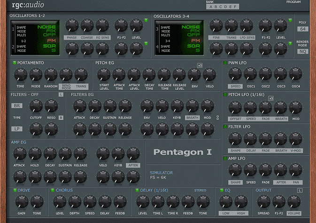This screenshot has width=316, height=223.
Task: Click the Oscillators 1-2 LEVEL knob
Action: 136,25
